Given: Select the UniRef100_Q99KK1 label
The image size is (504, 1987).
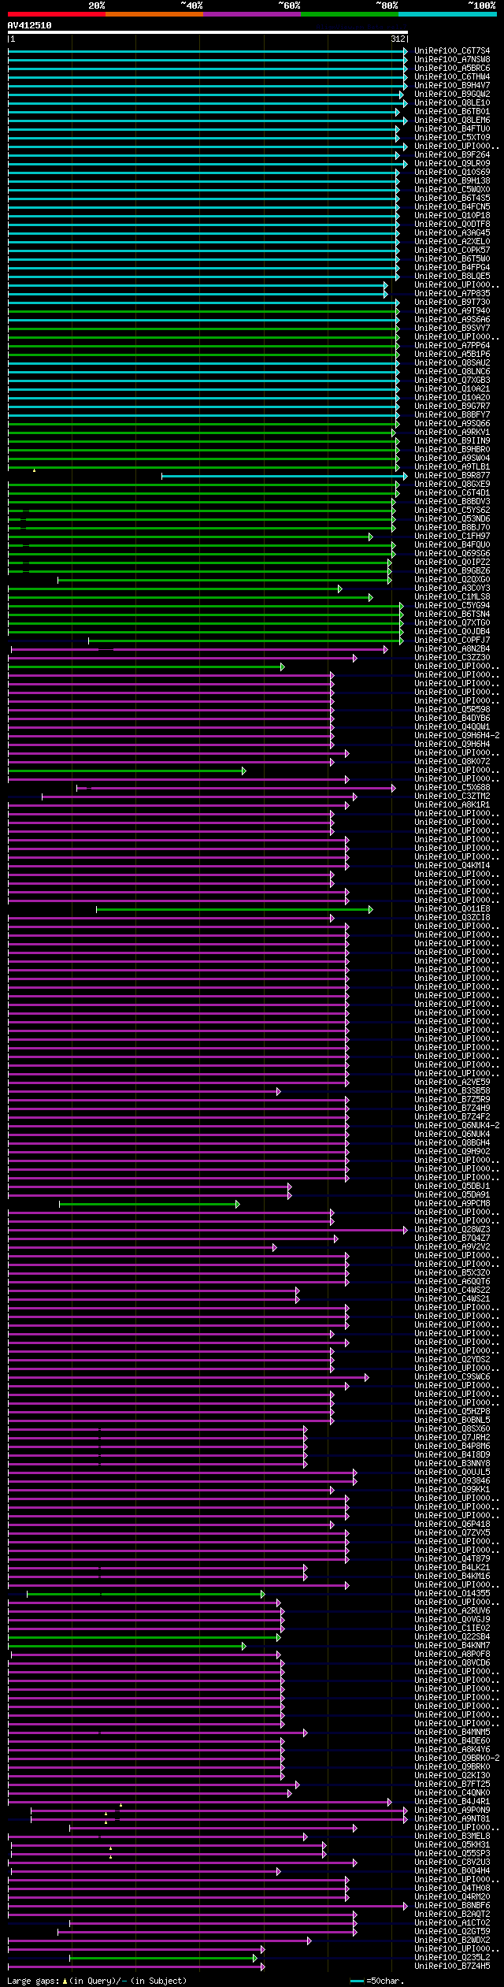Looking at the screenshot, I should coord(452,1490).
